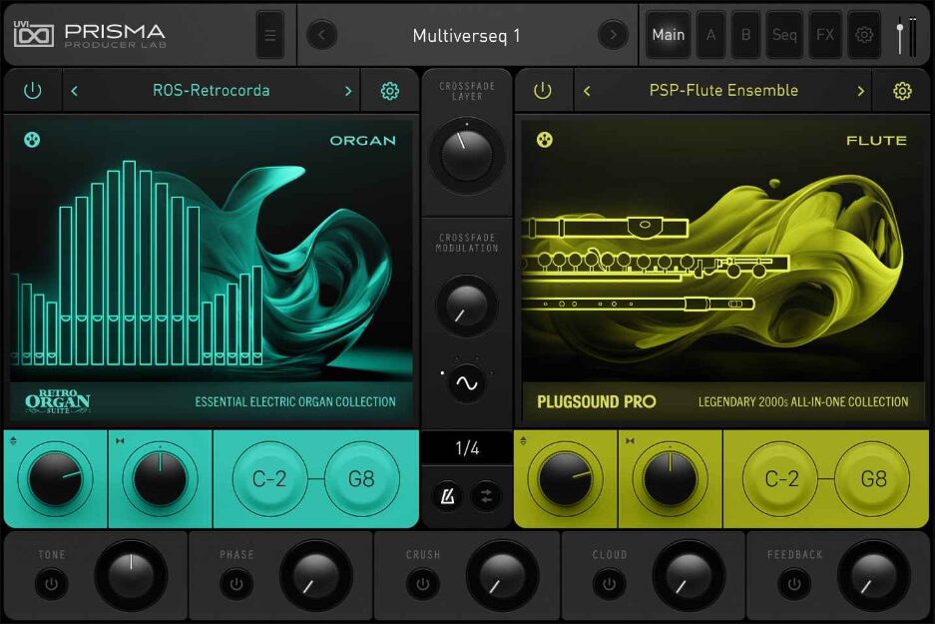Image resolution: width=935 pixels, height=624 pixels.
Task: Power off the PSP-Flute Ensemble layer
Action: (544, 89)
